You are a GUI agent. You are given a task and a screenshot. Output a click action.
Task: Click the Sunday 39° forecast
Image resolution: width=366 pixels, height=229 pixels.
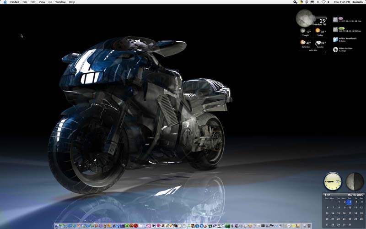click(x=320, y=44)
